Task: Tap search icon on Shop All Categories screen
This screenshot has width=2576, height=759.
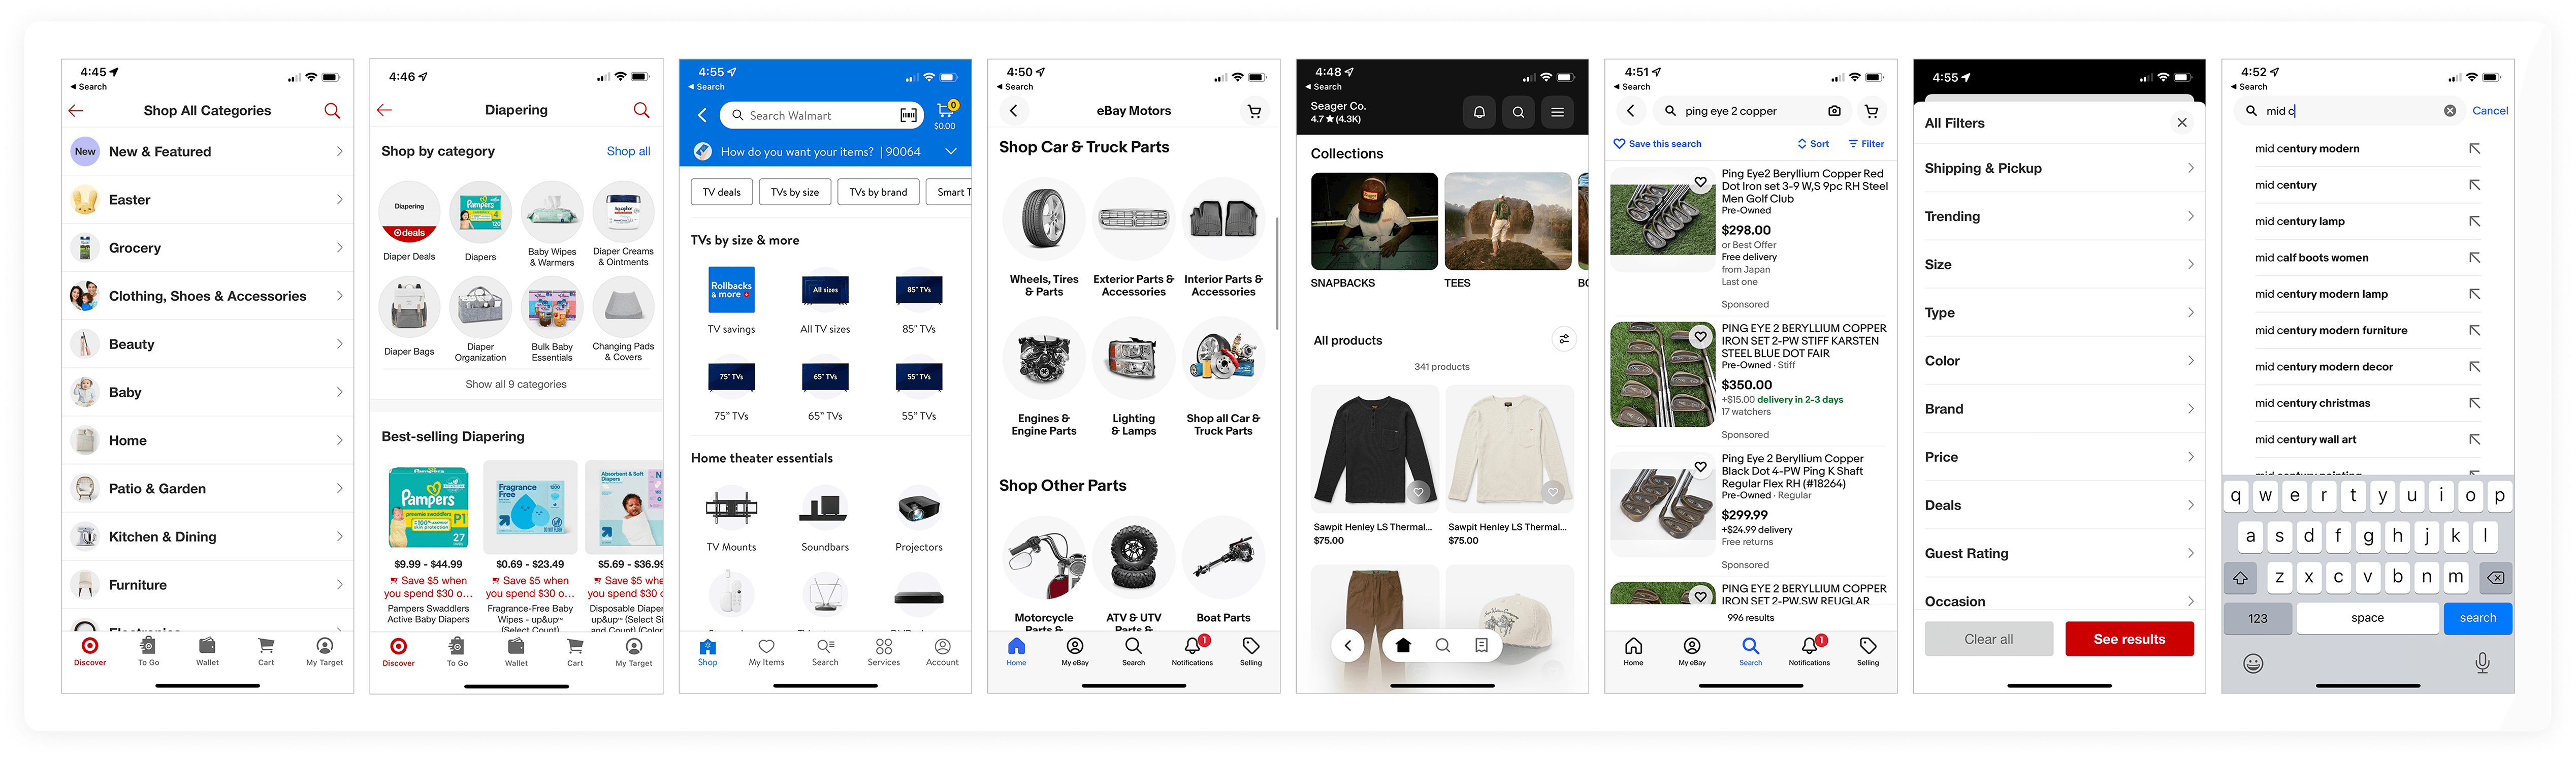Action: click(332, 111)
